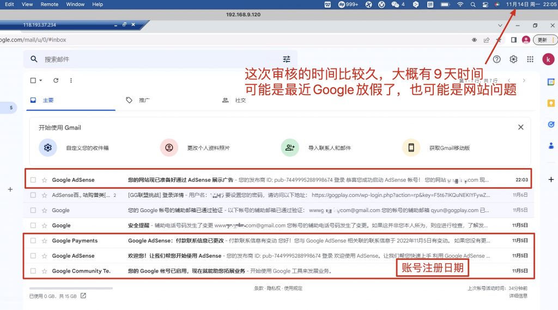Viewport: 558px width, 310px height.
Task: Open Gmail support help icon
Action: [496, 59]
